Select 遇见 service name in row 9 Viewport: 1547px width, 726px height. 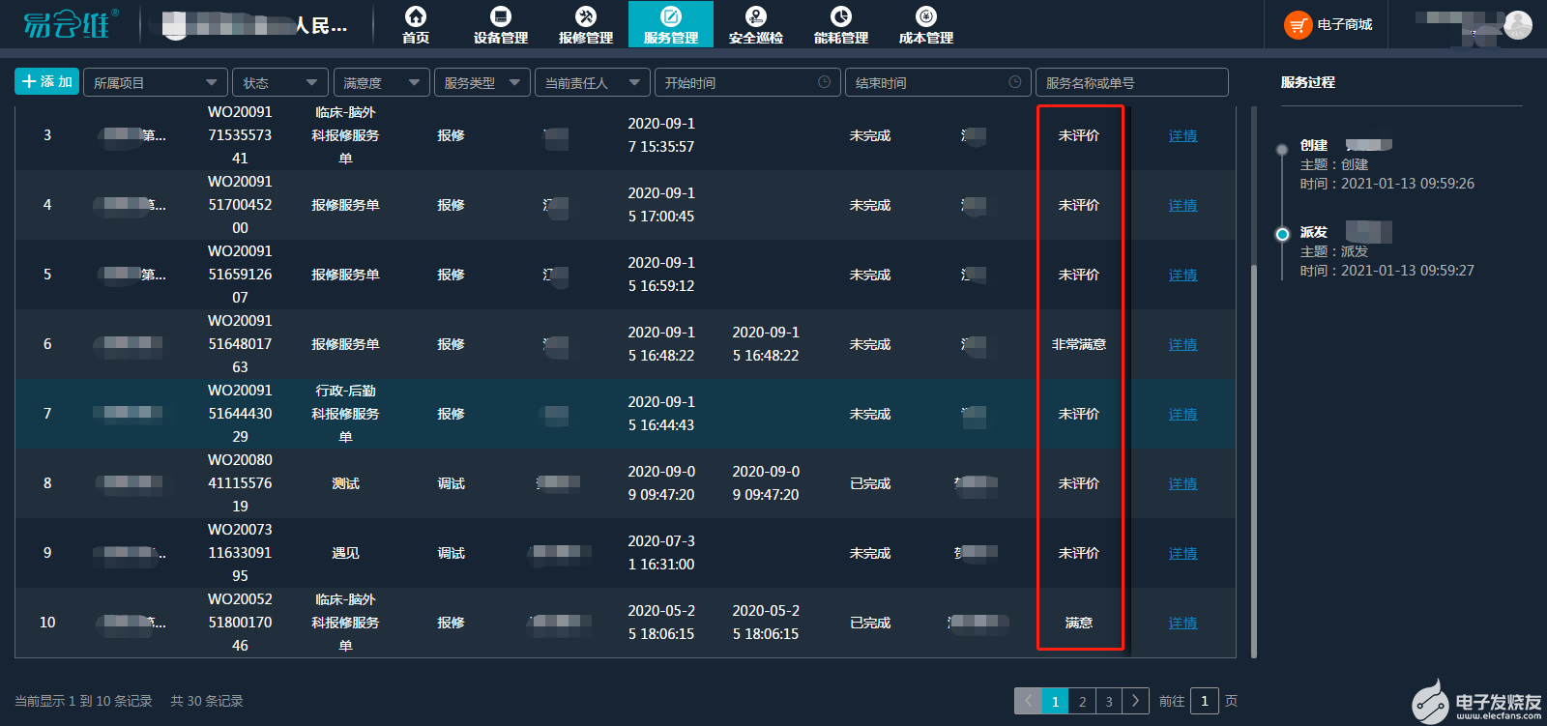(x=345, y=553)
